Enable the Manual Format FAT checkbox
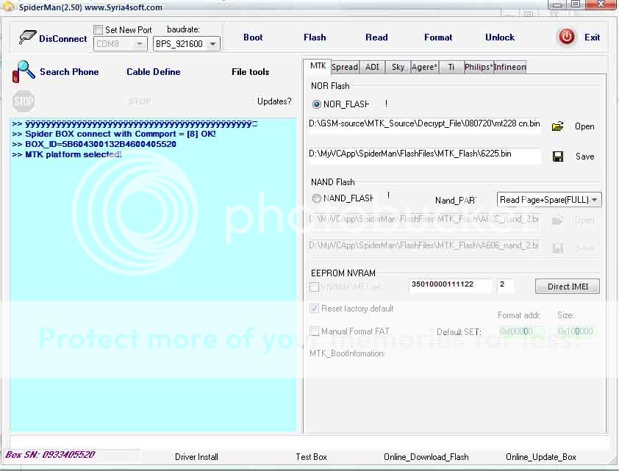Viewport: 619px width, 471px height. 314,331
